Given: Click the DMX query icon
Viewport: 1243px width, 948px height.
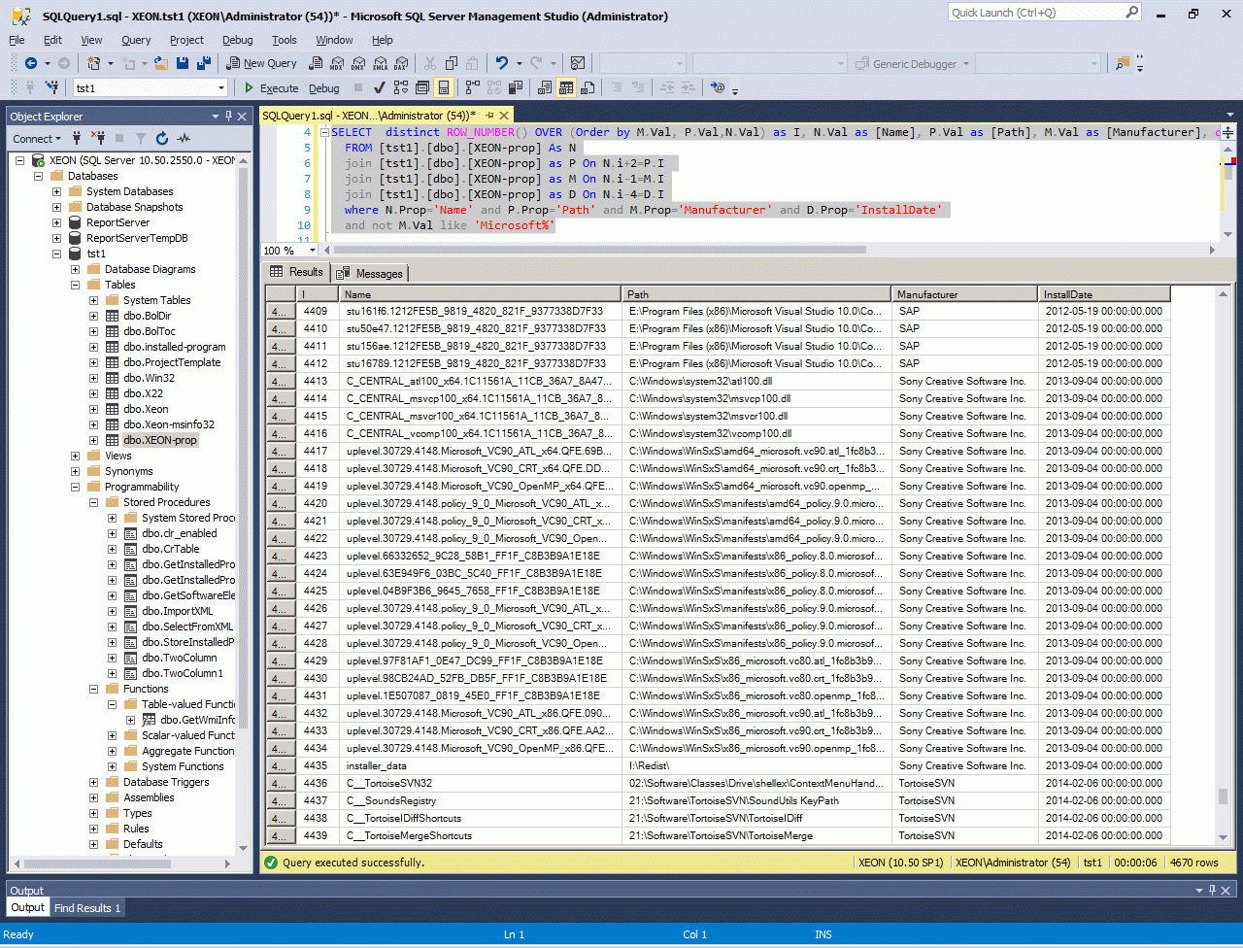Looking at the screenshot, I should coord(357,63).
